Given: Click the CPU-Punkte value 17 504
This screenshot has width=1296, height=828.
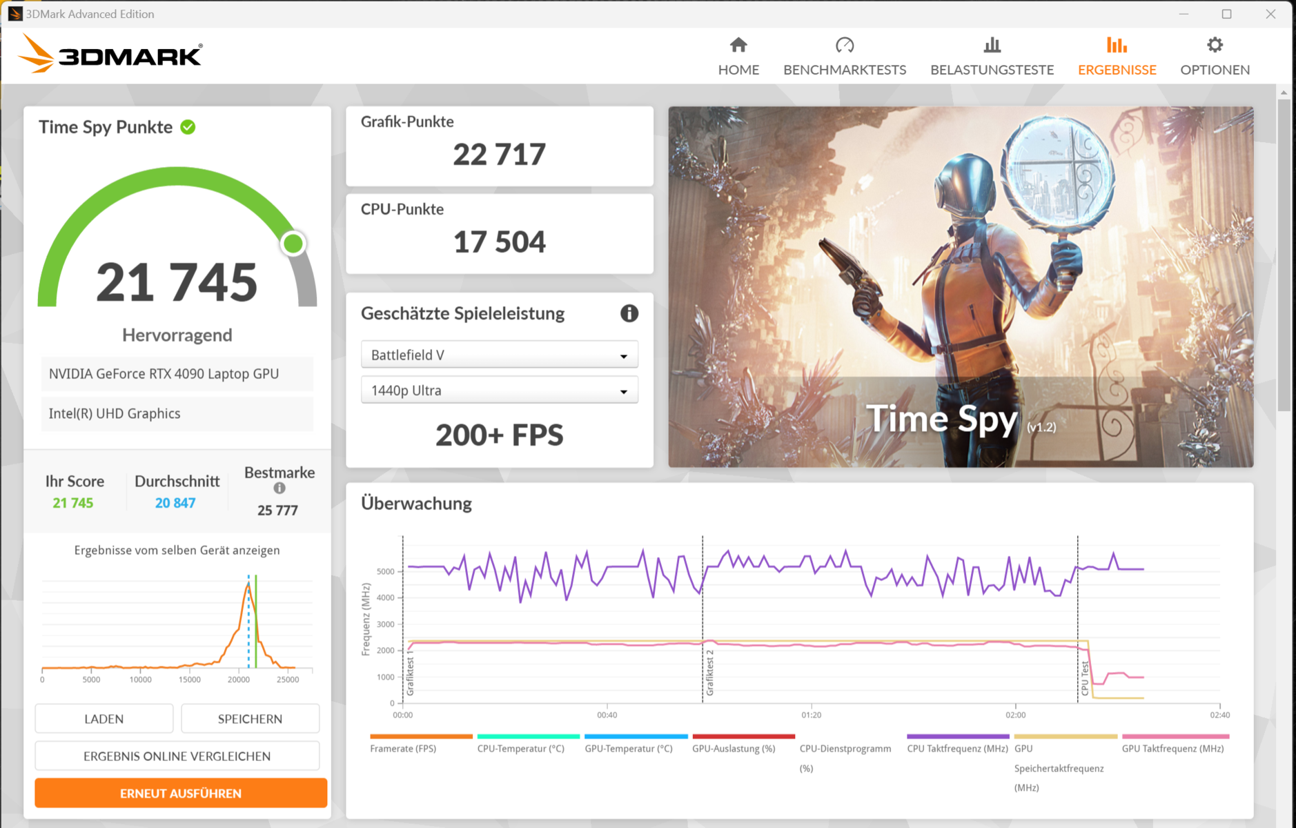Looking at the screenshot, I should [x=499, y=242].
